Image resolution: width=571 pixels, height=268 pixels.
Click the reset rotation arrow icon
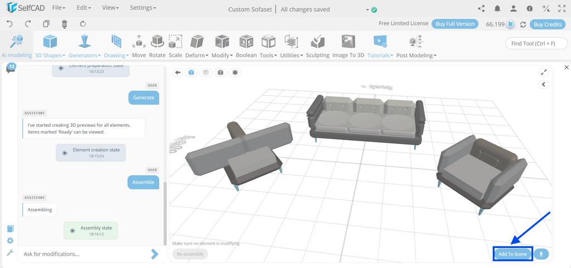click(x=83, y=24)
